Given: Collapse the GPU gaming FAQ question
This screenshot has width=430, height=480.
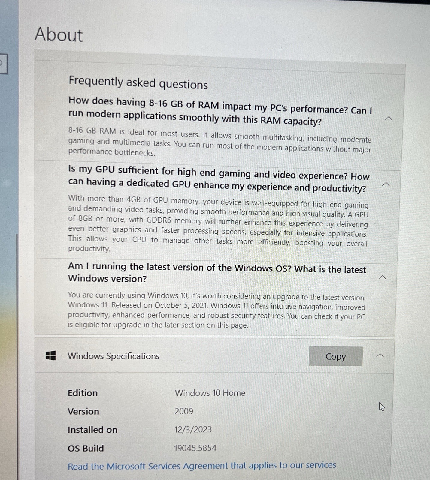Looking at the screenshot, I should (x=386, y=184).
